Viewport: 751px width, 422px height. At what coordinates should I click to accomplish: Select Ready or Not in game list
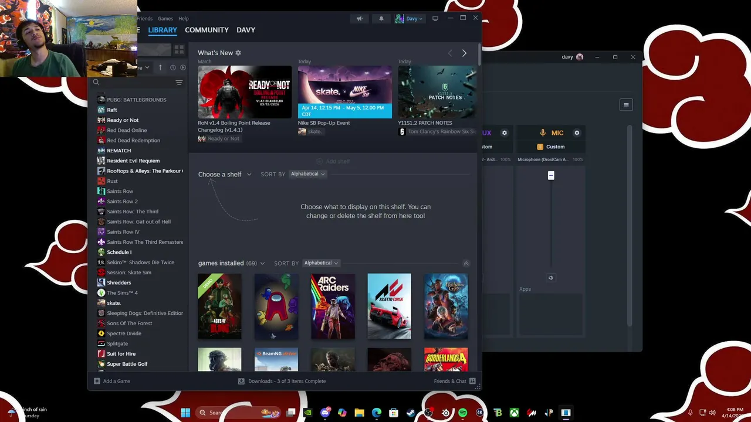(x=140, y=120)
